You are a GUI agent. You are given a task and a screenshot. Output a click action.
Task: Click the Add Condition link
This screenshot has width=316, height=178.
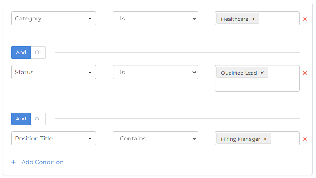tap(43, 162)
